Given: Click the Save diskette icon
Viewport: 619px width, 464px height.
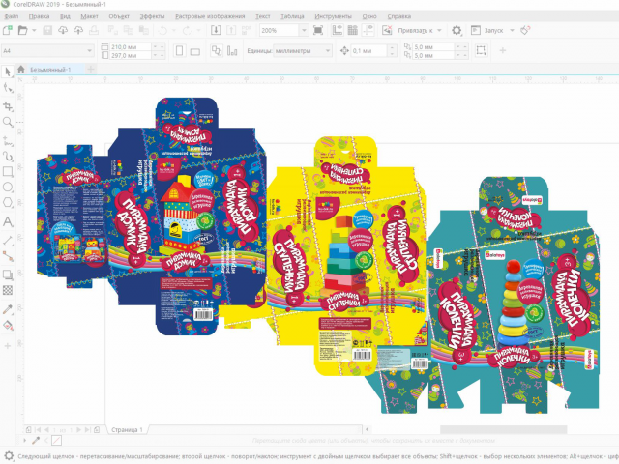Looking at the screenshot, I should 47,30.
